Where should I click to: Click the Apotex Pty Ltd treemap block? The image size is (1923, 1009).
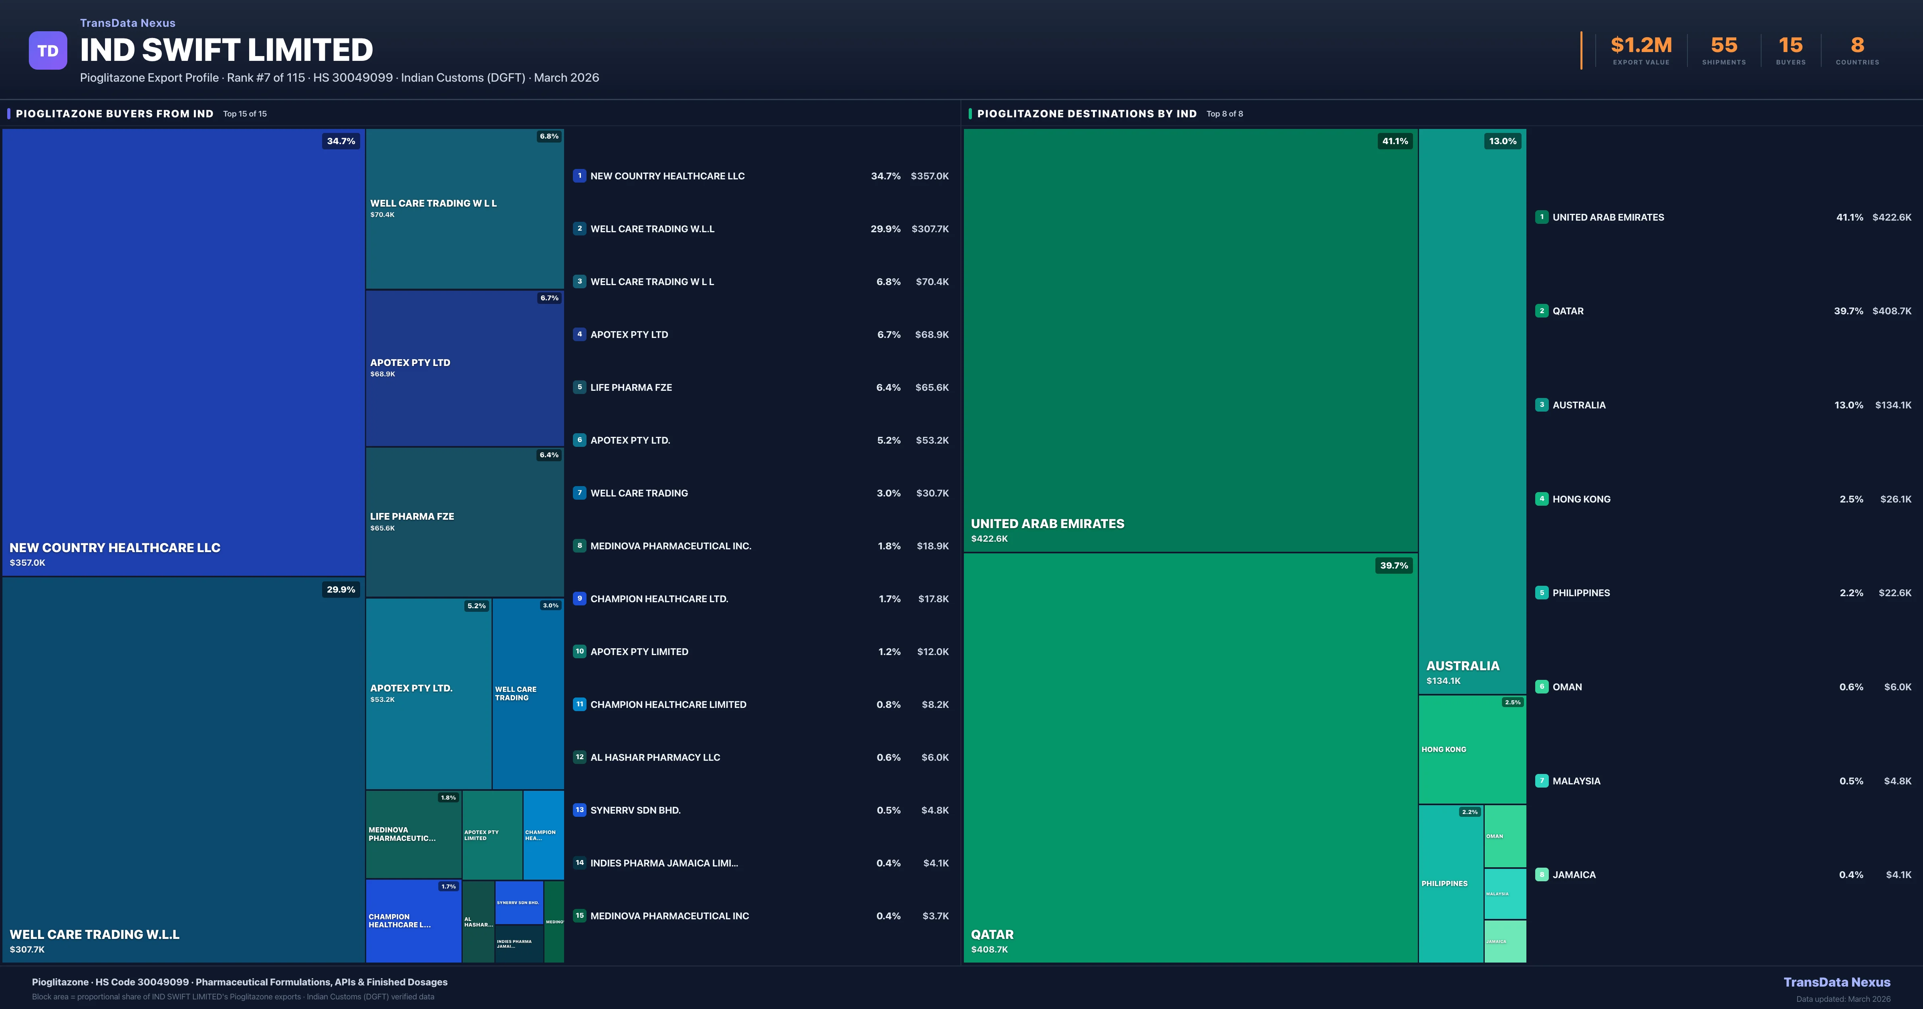click(x=464, y=368)
